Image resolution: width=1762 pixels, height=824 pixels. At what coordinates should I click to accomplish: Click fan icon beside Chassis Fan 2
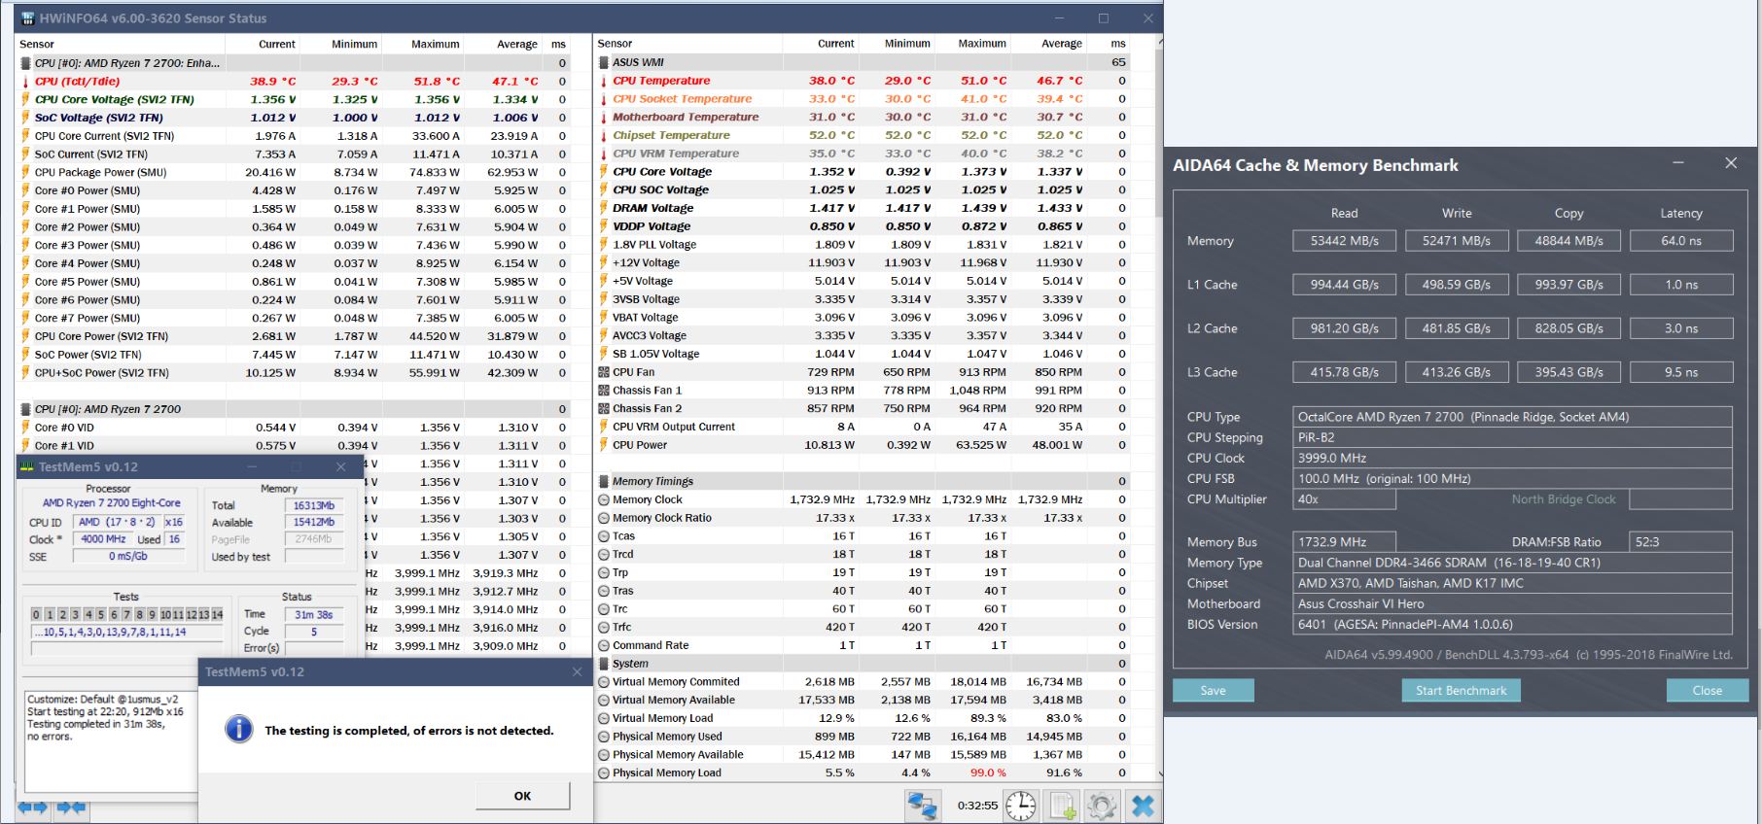(x=604, y=408)
